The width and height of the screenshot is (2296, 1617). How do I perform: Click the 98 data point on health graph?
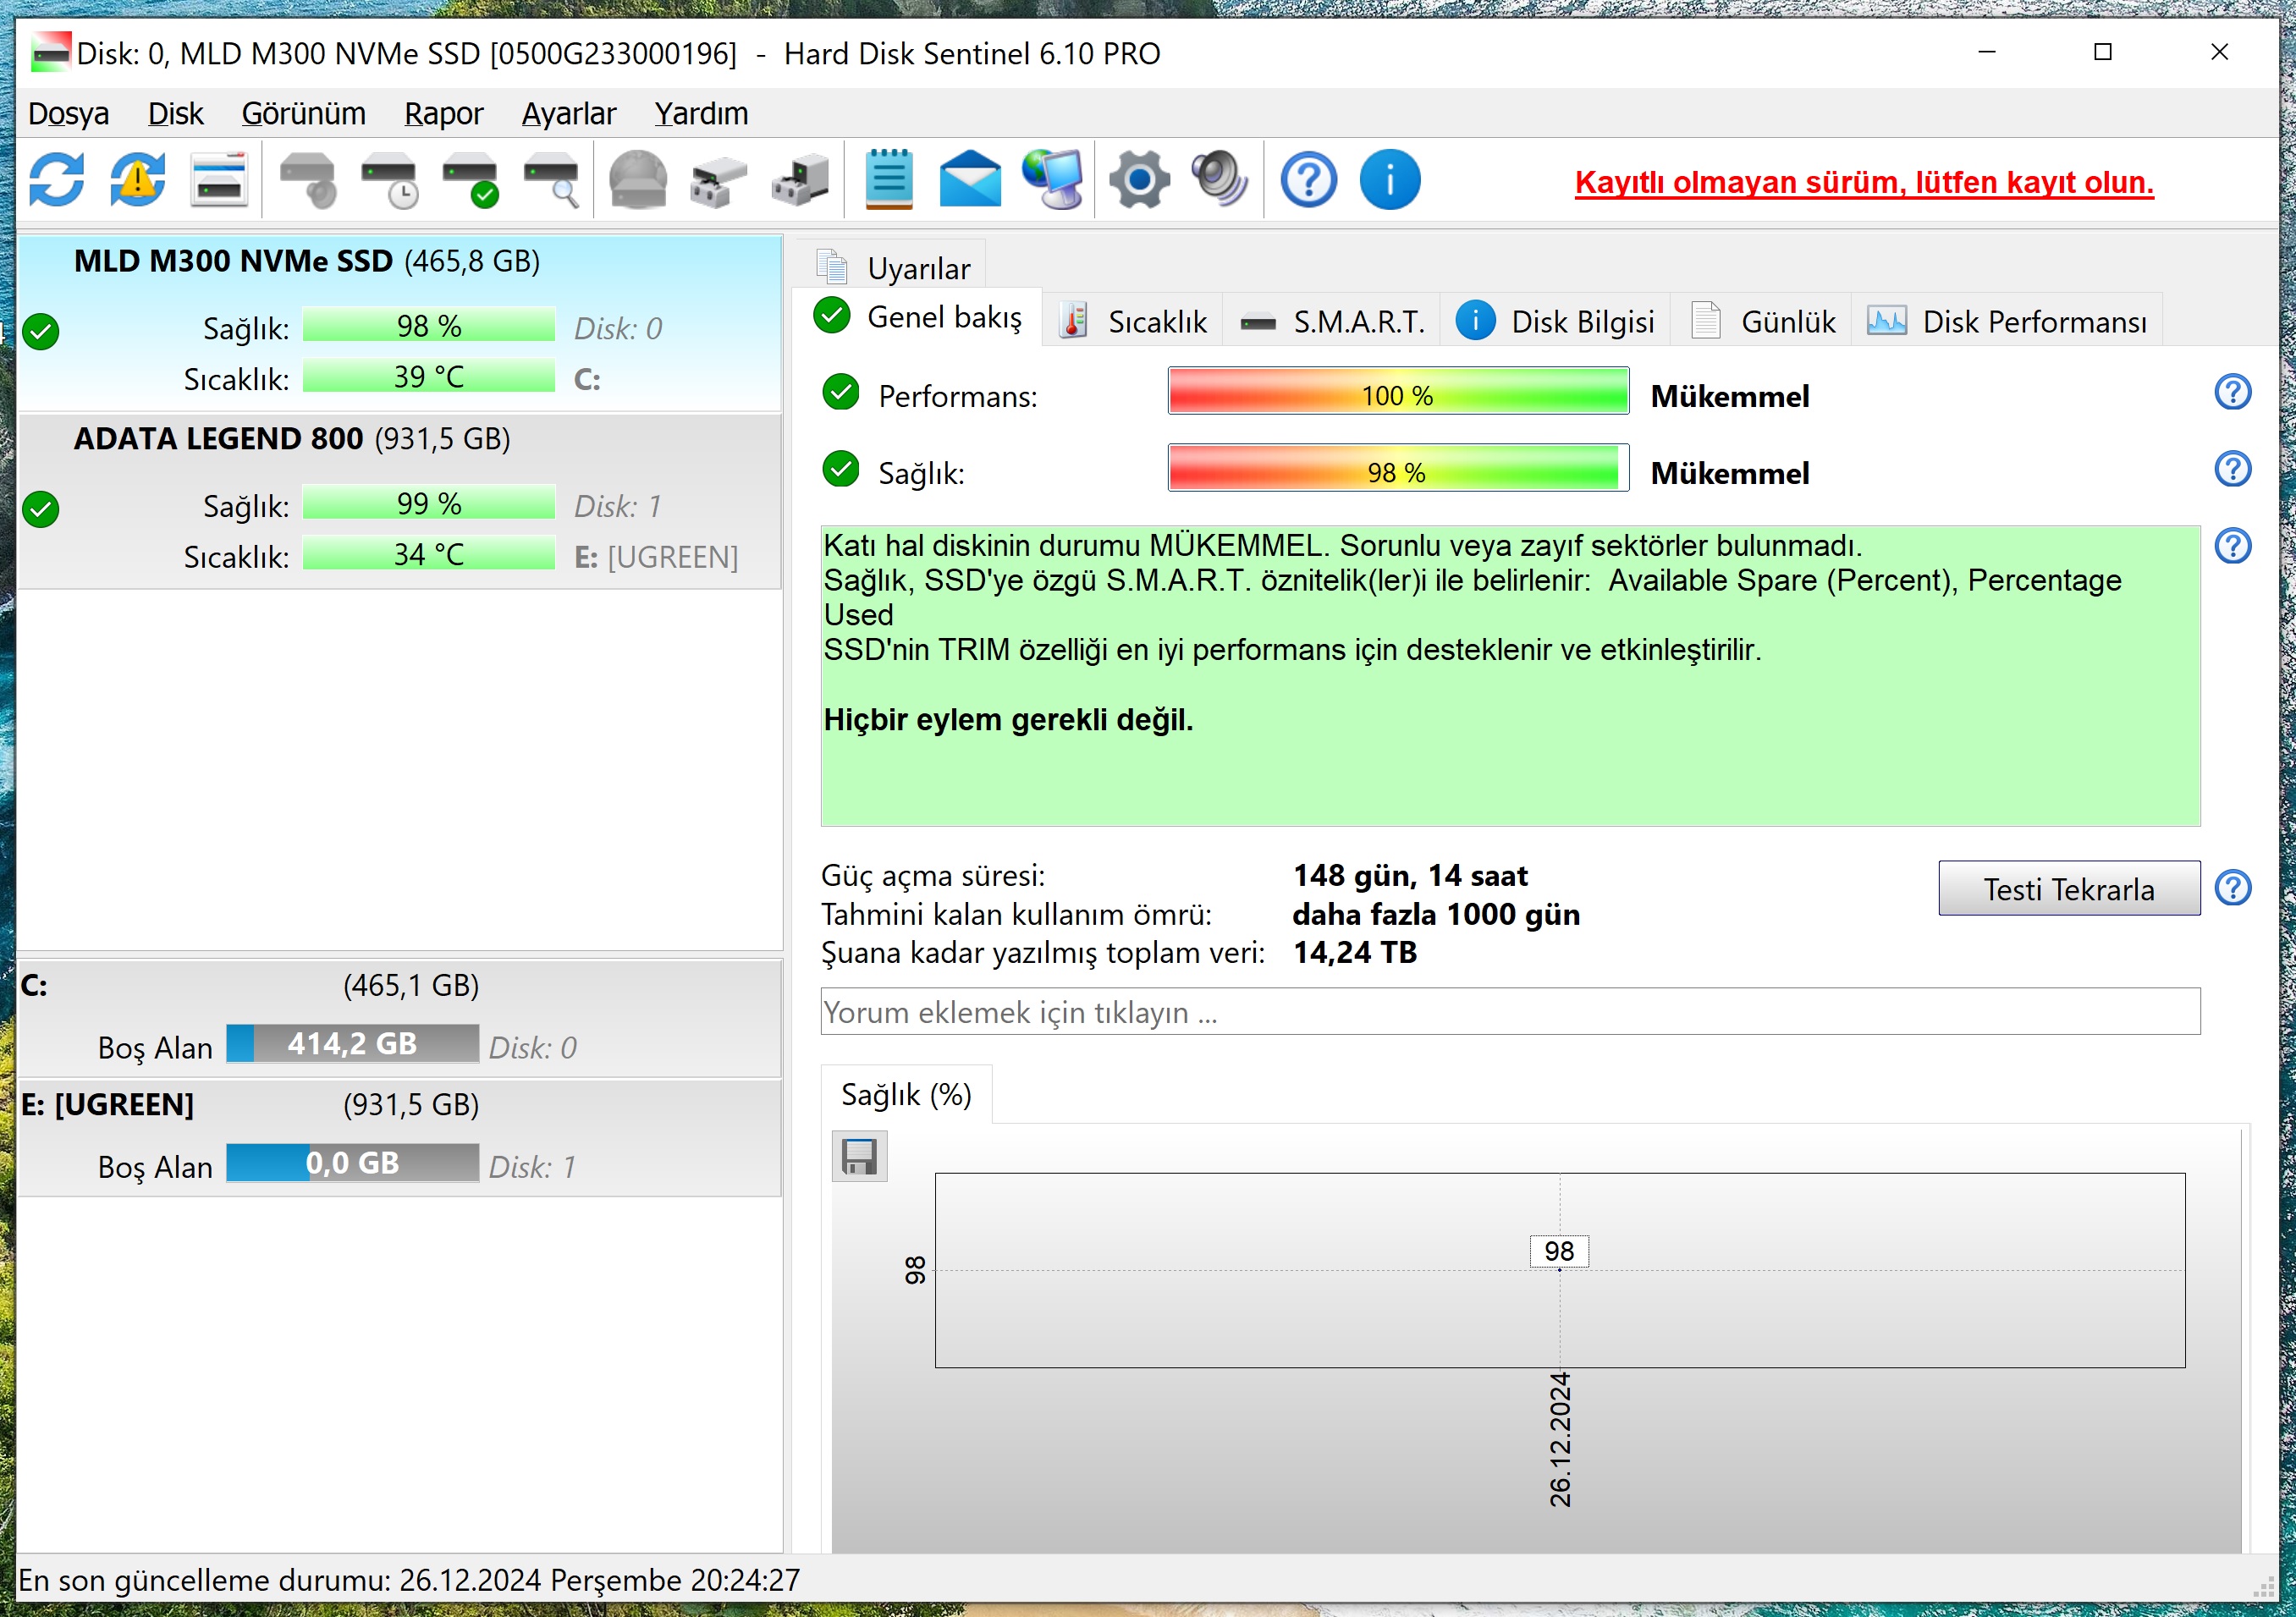coord(1559,1252)
